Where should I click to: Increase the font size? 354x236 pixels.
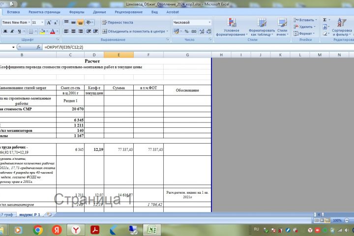pos(49,22)
